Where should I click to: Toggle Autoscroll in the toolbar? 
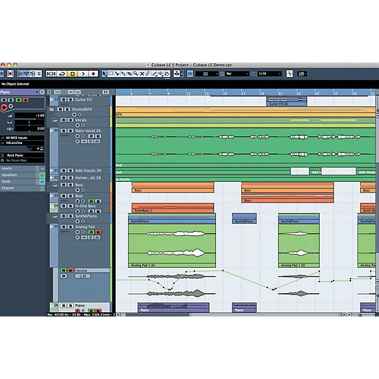(177, 74)
